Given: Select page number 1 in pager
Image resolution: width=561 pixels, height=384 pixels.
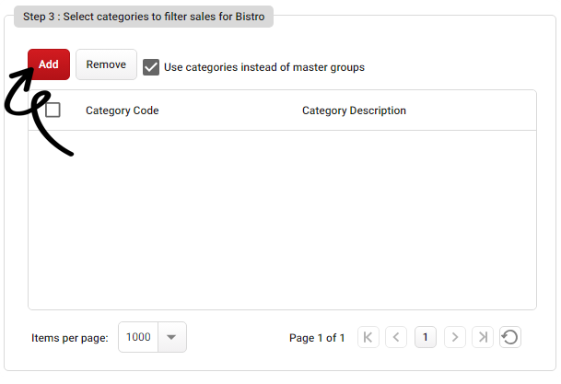Looking at the screenshot, I should click(426, 338).
